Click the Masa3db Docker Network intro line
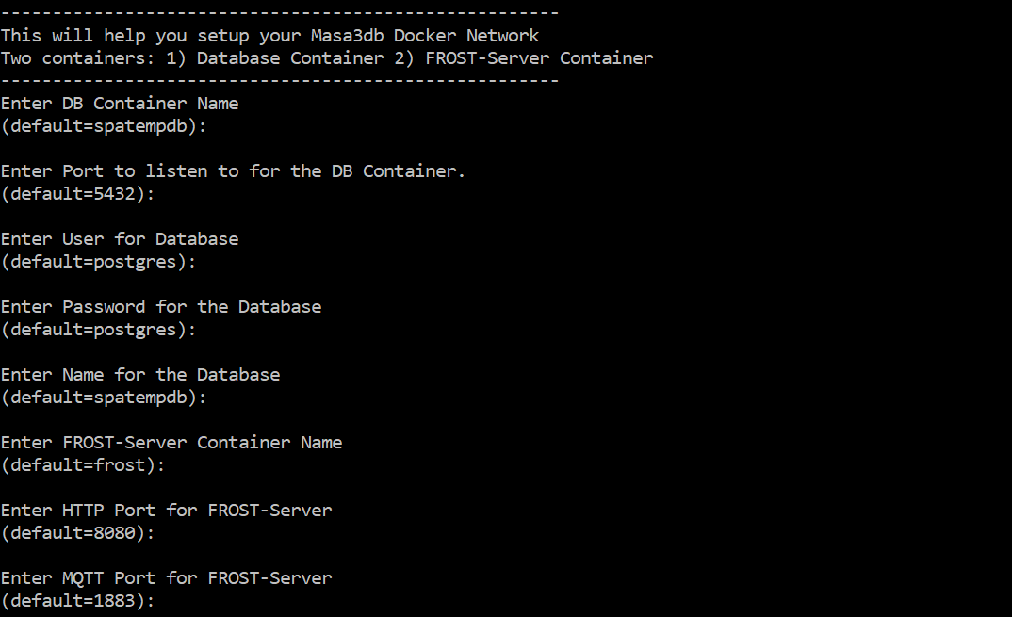Image resolution: width=1012 pixels, height=617 pixels. click(269, 36)
